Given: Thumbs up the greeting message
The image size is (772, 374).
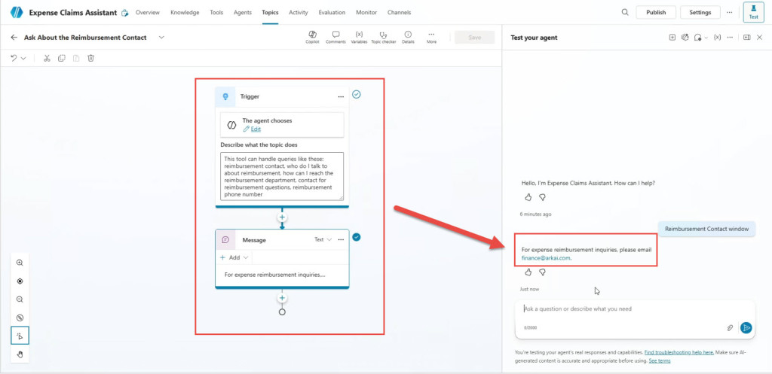Looking at the screenshot, I should [528, 197].
